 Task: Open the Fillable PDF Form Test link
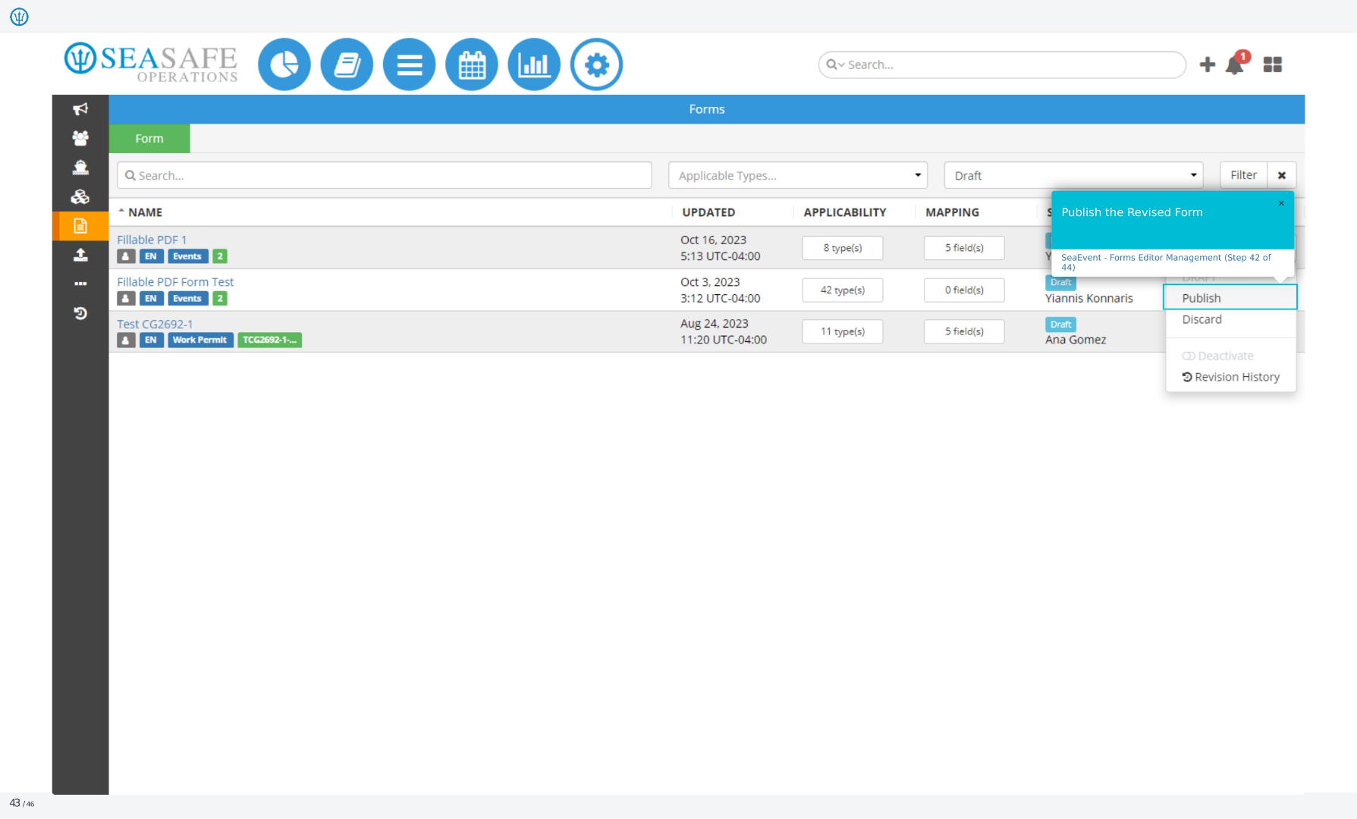click(175, 281)
